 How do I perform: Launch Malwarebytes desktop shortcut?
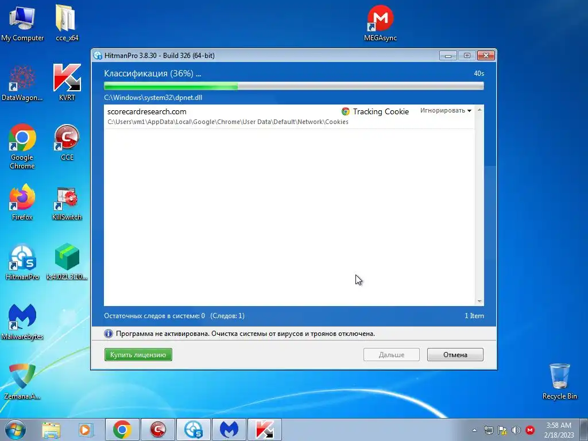pos(22,322)
